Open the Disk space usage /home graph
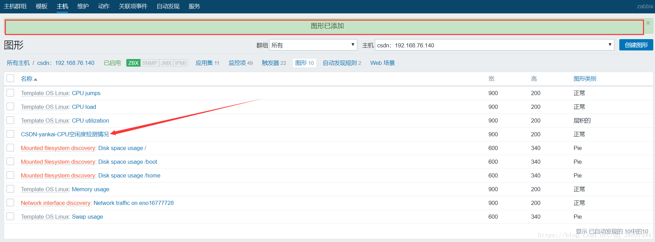Image resolution: width=655 pixels, height=242 pixels. pyautogui.click(x=129, y=175)
